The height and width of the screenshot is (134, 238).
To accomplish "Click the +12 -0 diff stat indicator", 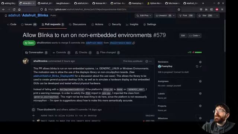I will tap(194, 52).
